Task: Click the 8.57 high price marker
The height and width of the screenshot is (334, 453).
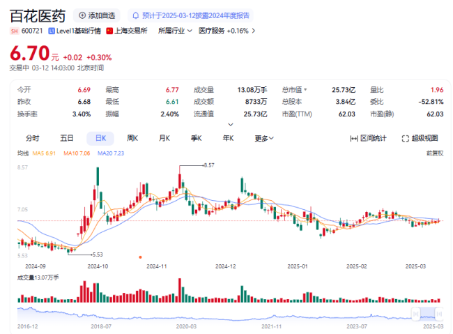Action: click(x=209, y=165)
